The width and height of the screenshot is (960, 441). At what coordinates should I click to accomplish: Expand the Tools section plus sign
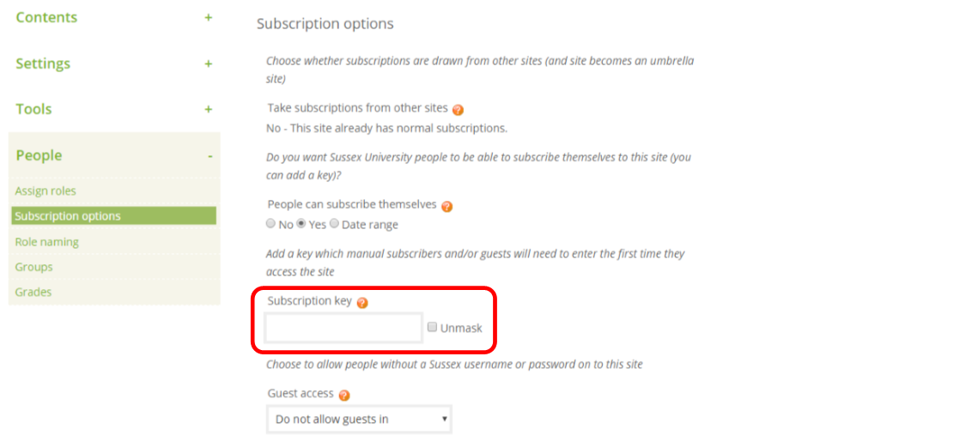coord(208,110)
